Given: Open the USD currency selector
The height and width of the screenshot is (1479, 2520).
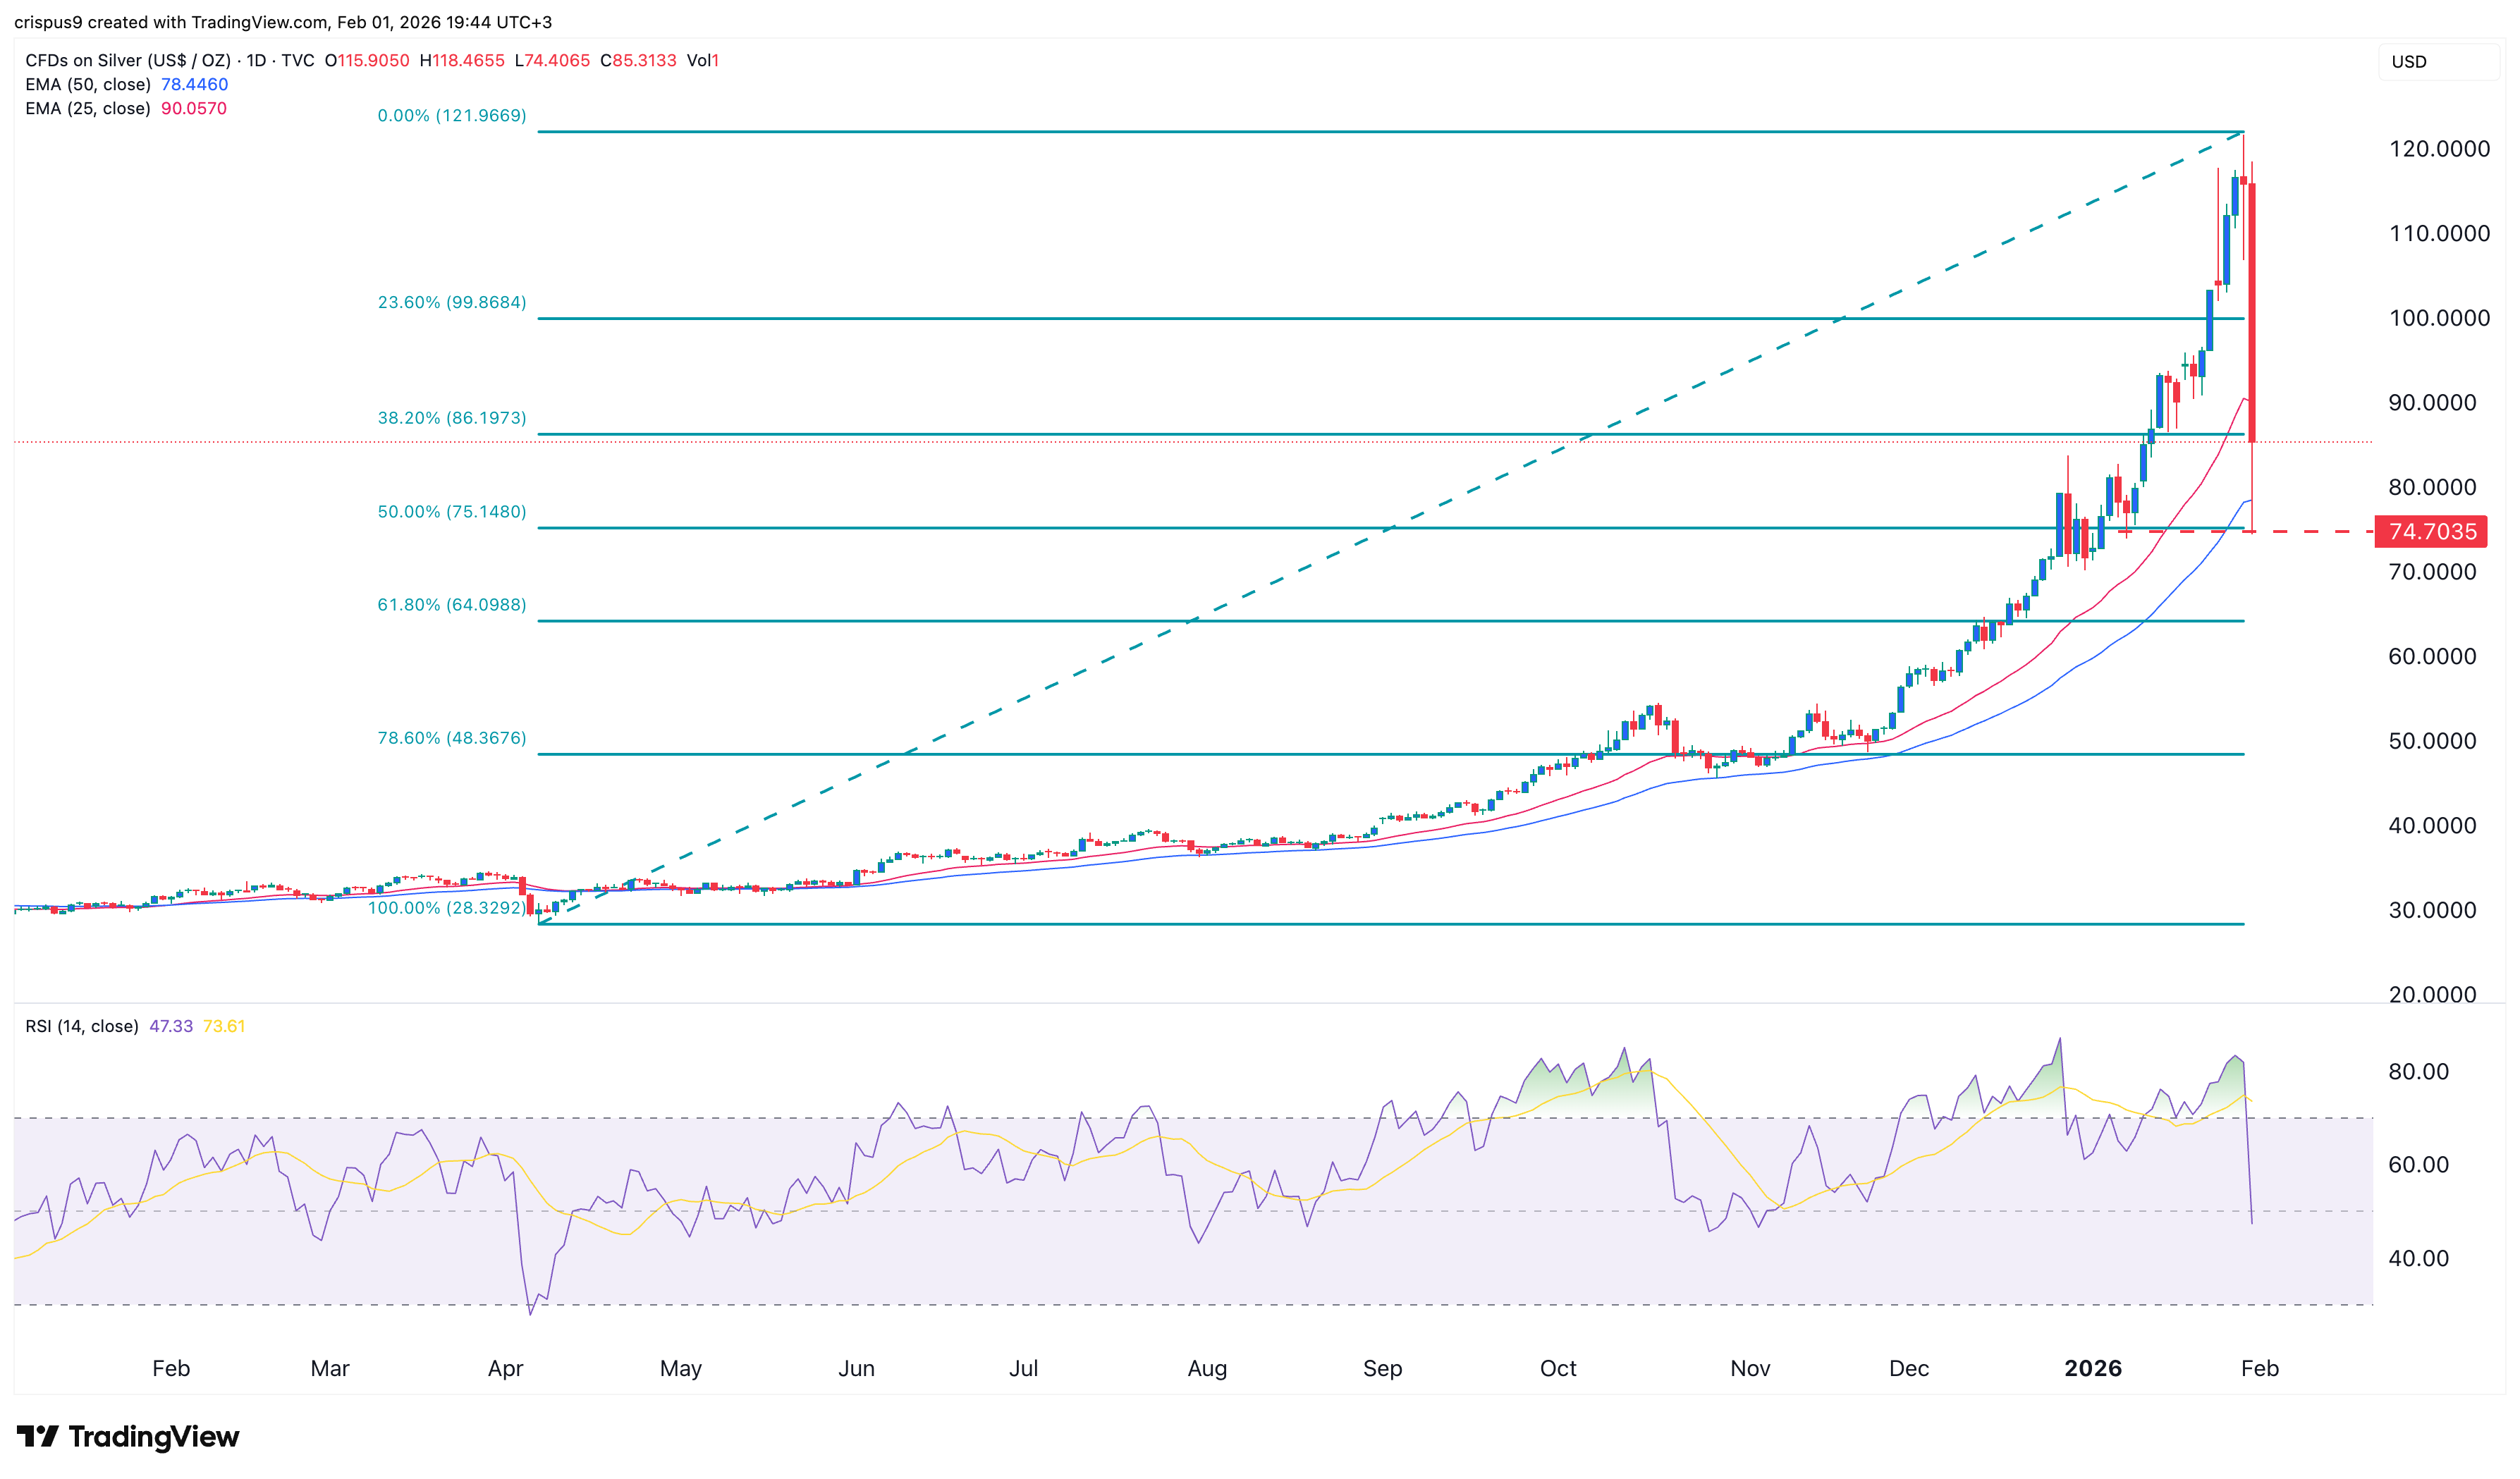Looking at the screenshot, I should [x=2410, y=62].
